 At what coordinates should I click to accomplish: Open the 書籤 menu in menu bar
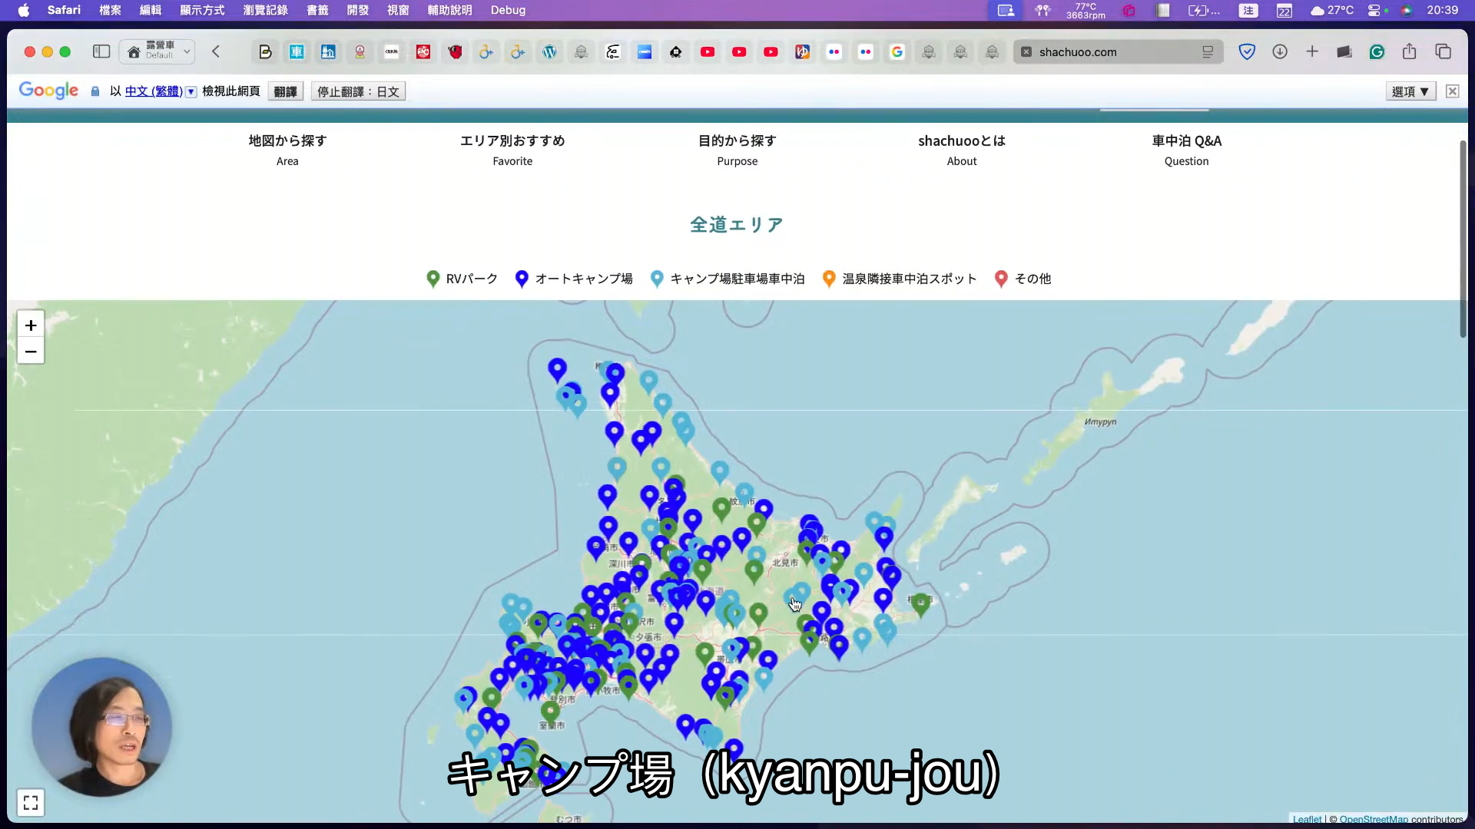point(317,10)
